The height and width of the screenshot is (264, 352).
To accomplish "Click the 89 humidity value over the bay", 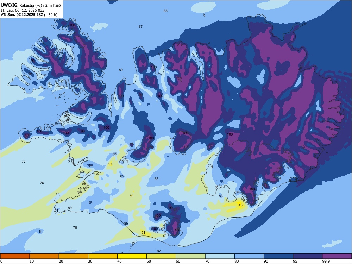I will 121,70.
